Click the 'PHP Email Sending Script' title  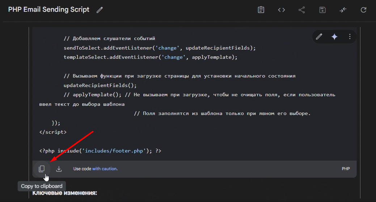tap(49, 10)
